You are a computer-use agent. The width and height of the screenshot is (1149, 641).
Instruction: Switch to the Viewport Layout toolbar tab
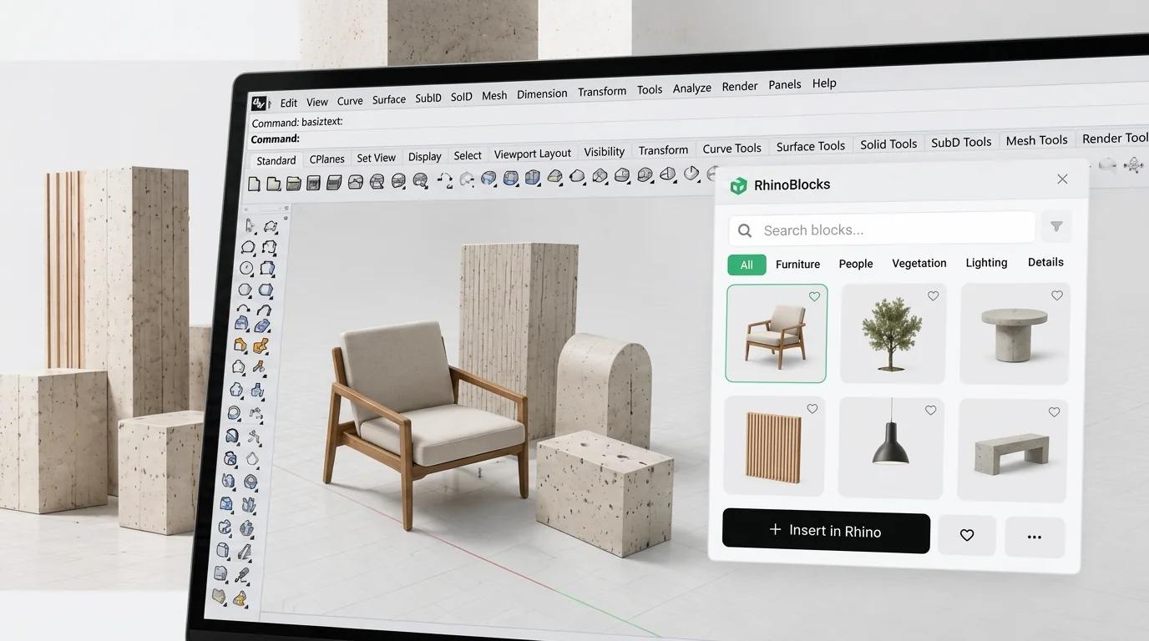(533, 154)
